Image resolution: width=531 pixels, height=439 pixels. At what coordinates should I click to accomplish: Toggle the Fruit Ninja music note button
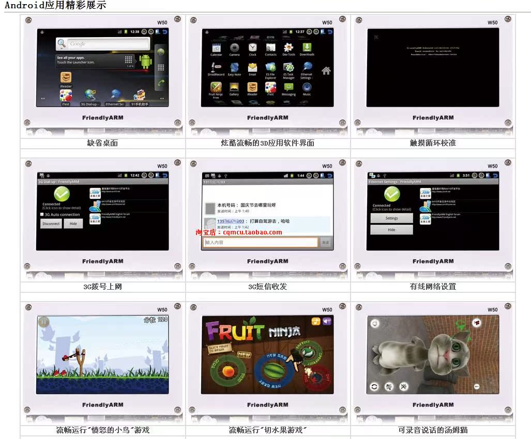pyautogui.click(x=316, y=321)
